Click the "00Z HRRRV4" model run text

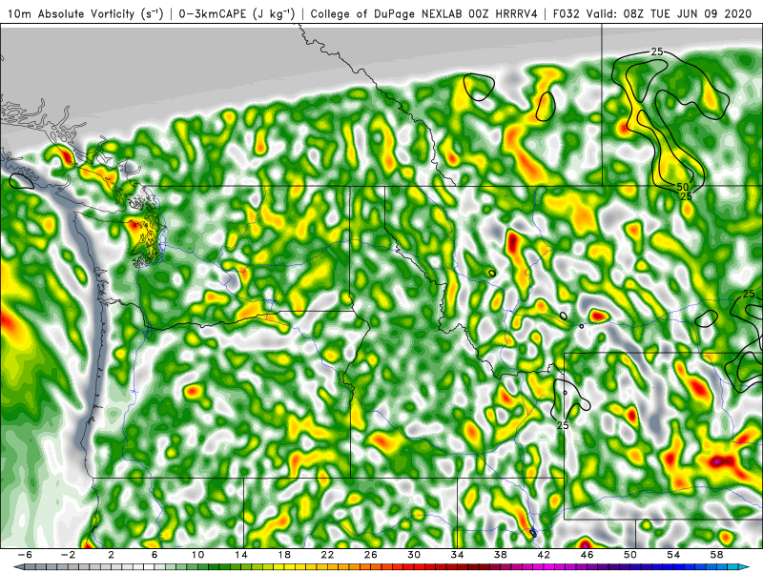pos(503,13)
